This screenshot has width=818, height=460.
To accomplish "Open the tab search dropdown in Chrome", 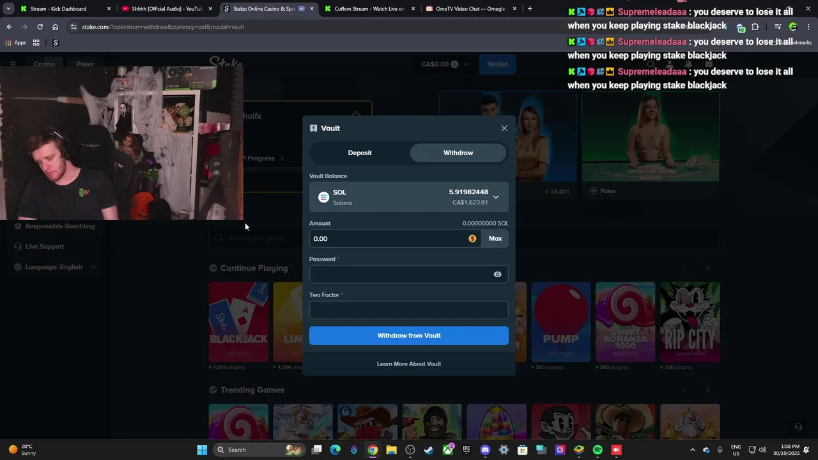I will click(x=8, y=9).
